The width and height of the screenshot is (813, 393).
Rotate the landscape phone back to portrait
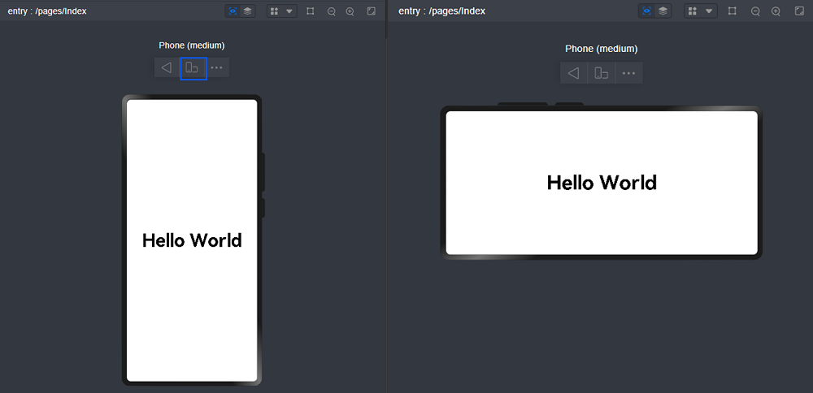(x=601, y=73)
